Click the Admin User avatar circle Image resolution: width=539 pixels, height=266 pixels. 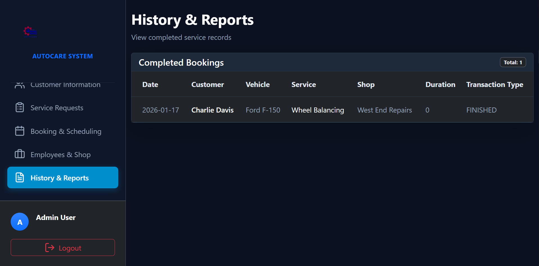coord(20,222)
